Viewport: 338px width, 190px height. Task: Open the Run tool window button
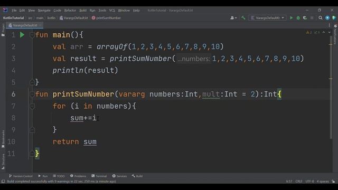43,176
